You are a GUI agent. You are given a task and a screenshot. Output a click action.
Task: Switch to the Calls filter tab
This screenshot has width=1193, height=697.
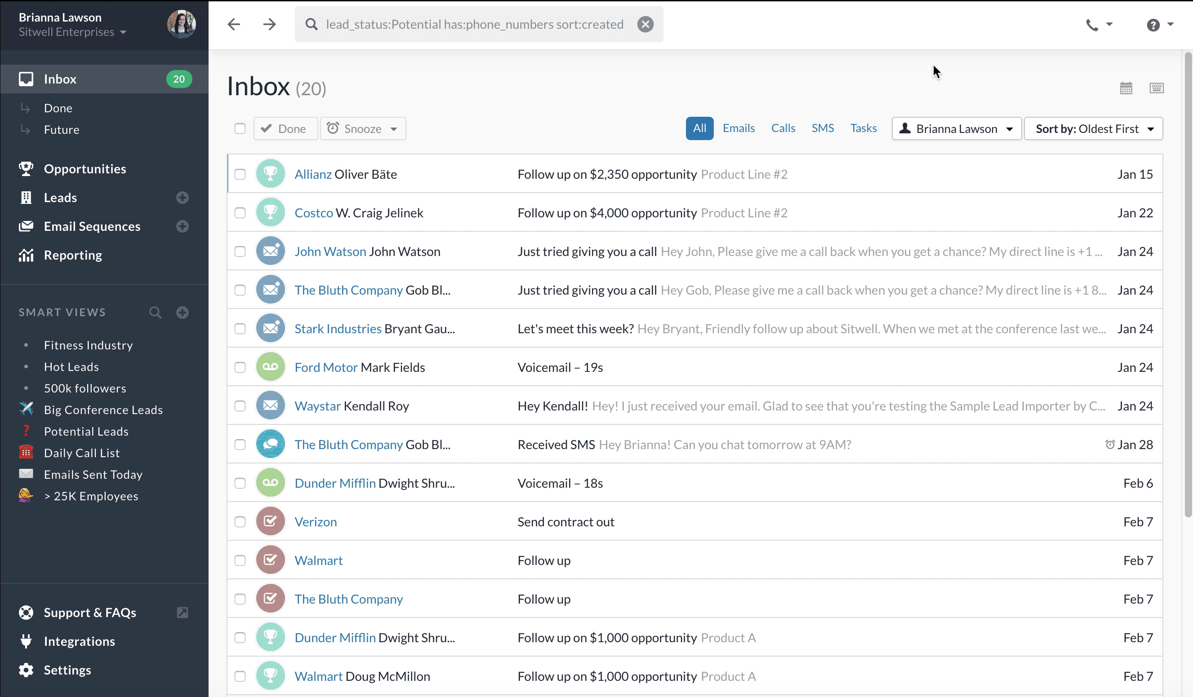pyautogui.click(x=783, y=128)
